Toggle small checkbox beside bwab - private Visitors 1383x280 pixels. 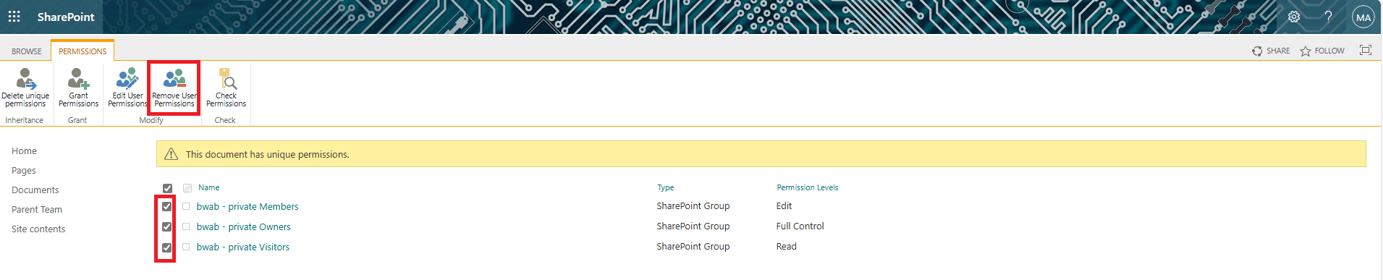[186, 247]
